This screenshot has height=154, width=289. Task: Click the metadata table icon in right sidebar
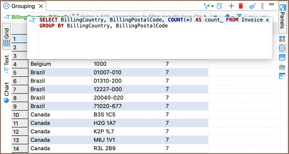282,57
